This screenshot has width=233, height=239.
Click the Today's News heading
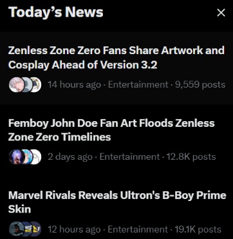(x=56, y=12)
